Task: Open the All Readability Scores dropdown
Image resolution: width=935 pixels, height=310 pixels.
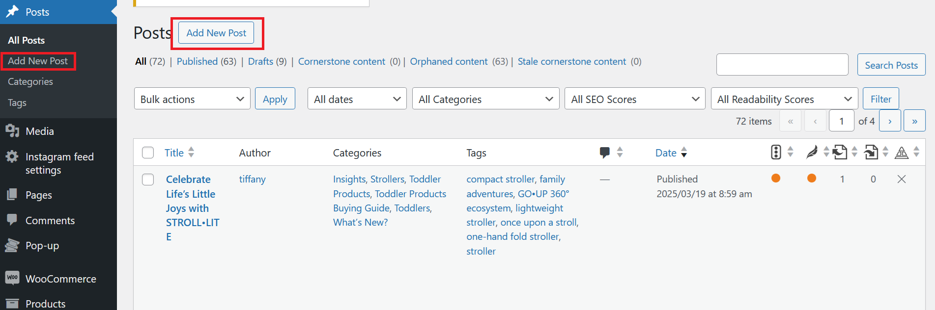Action: click(x=784, y=99)
